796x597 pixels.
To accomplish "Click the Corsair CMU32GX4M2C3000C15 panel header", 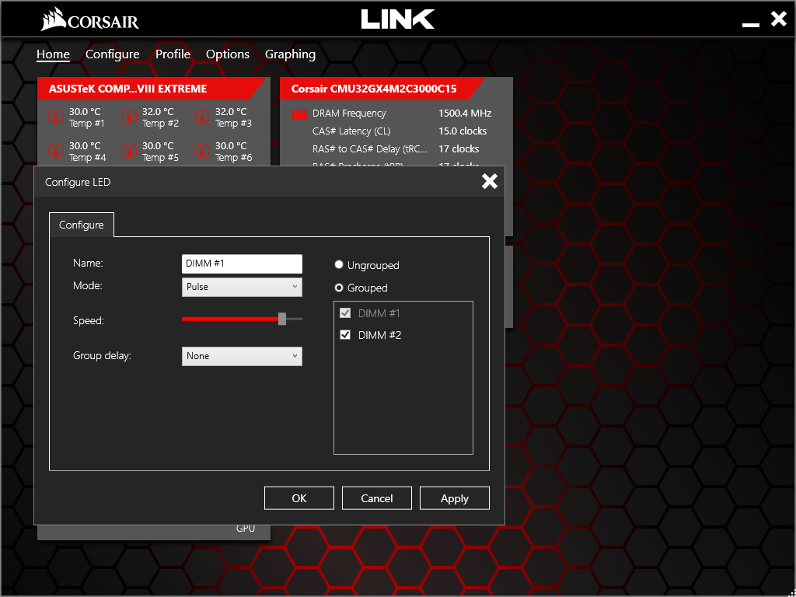I will (x=382, y=89).
